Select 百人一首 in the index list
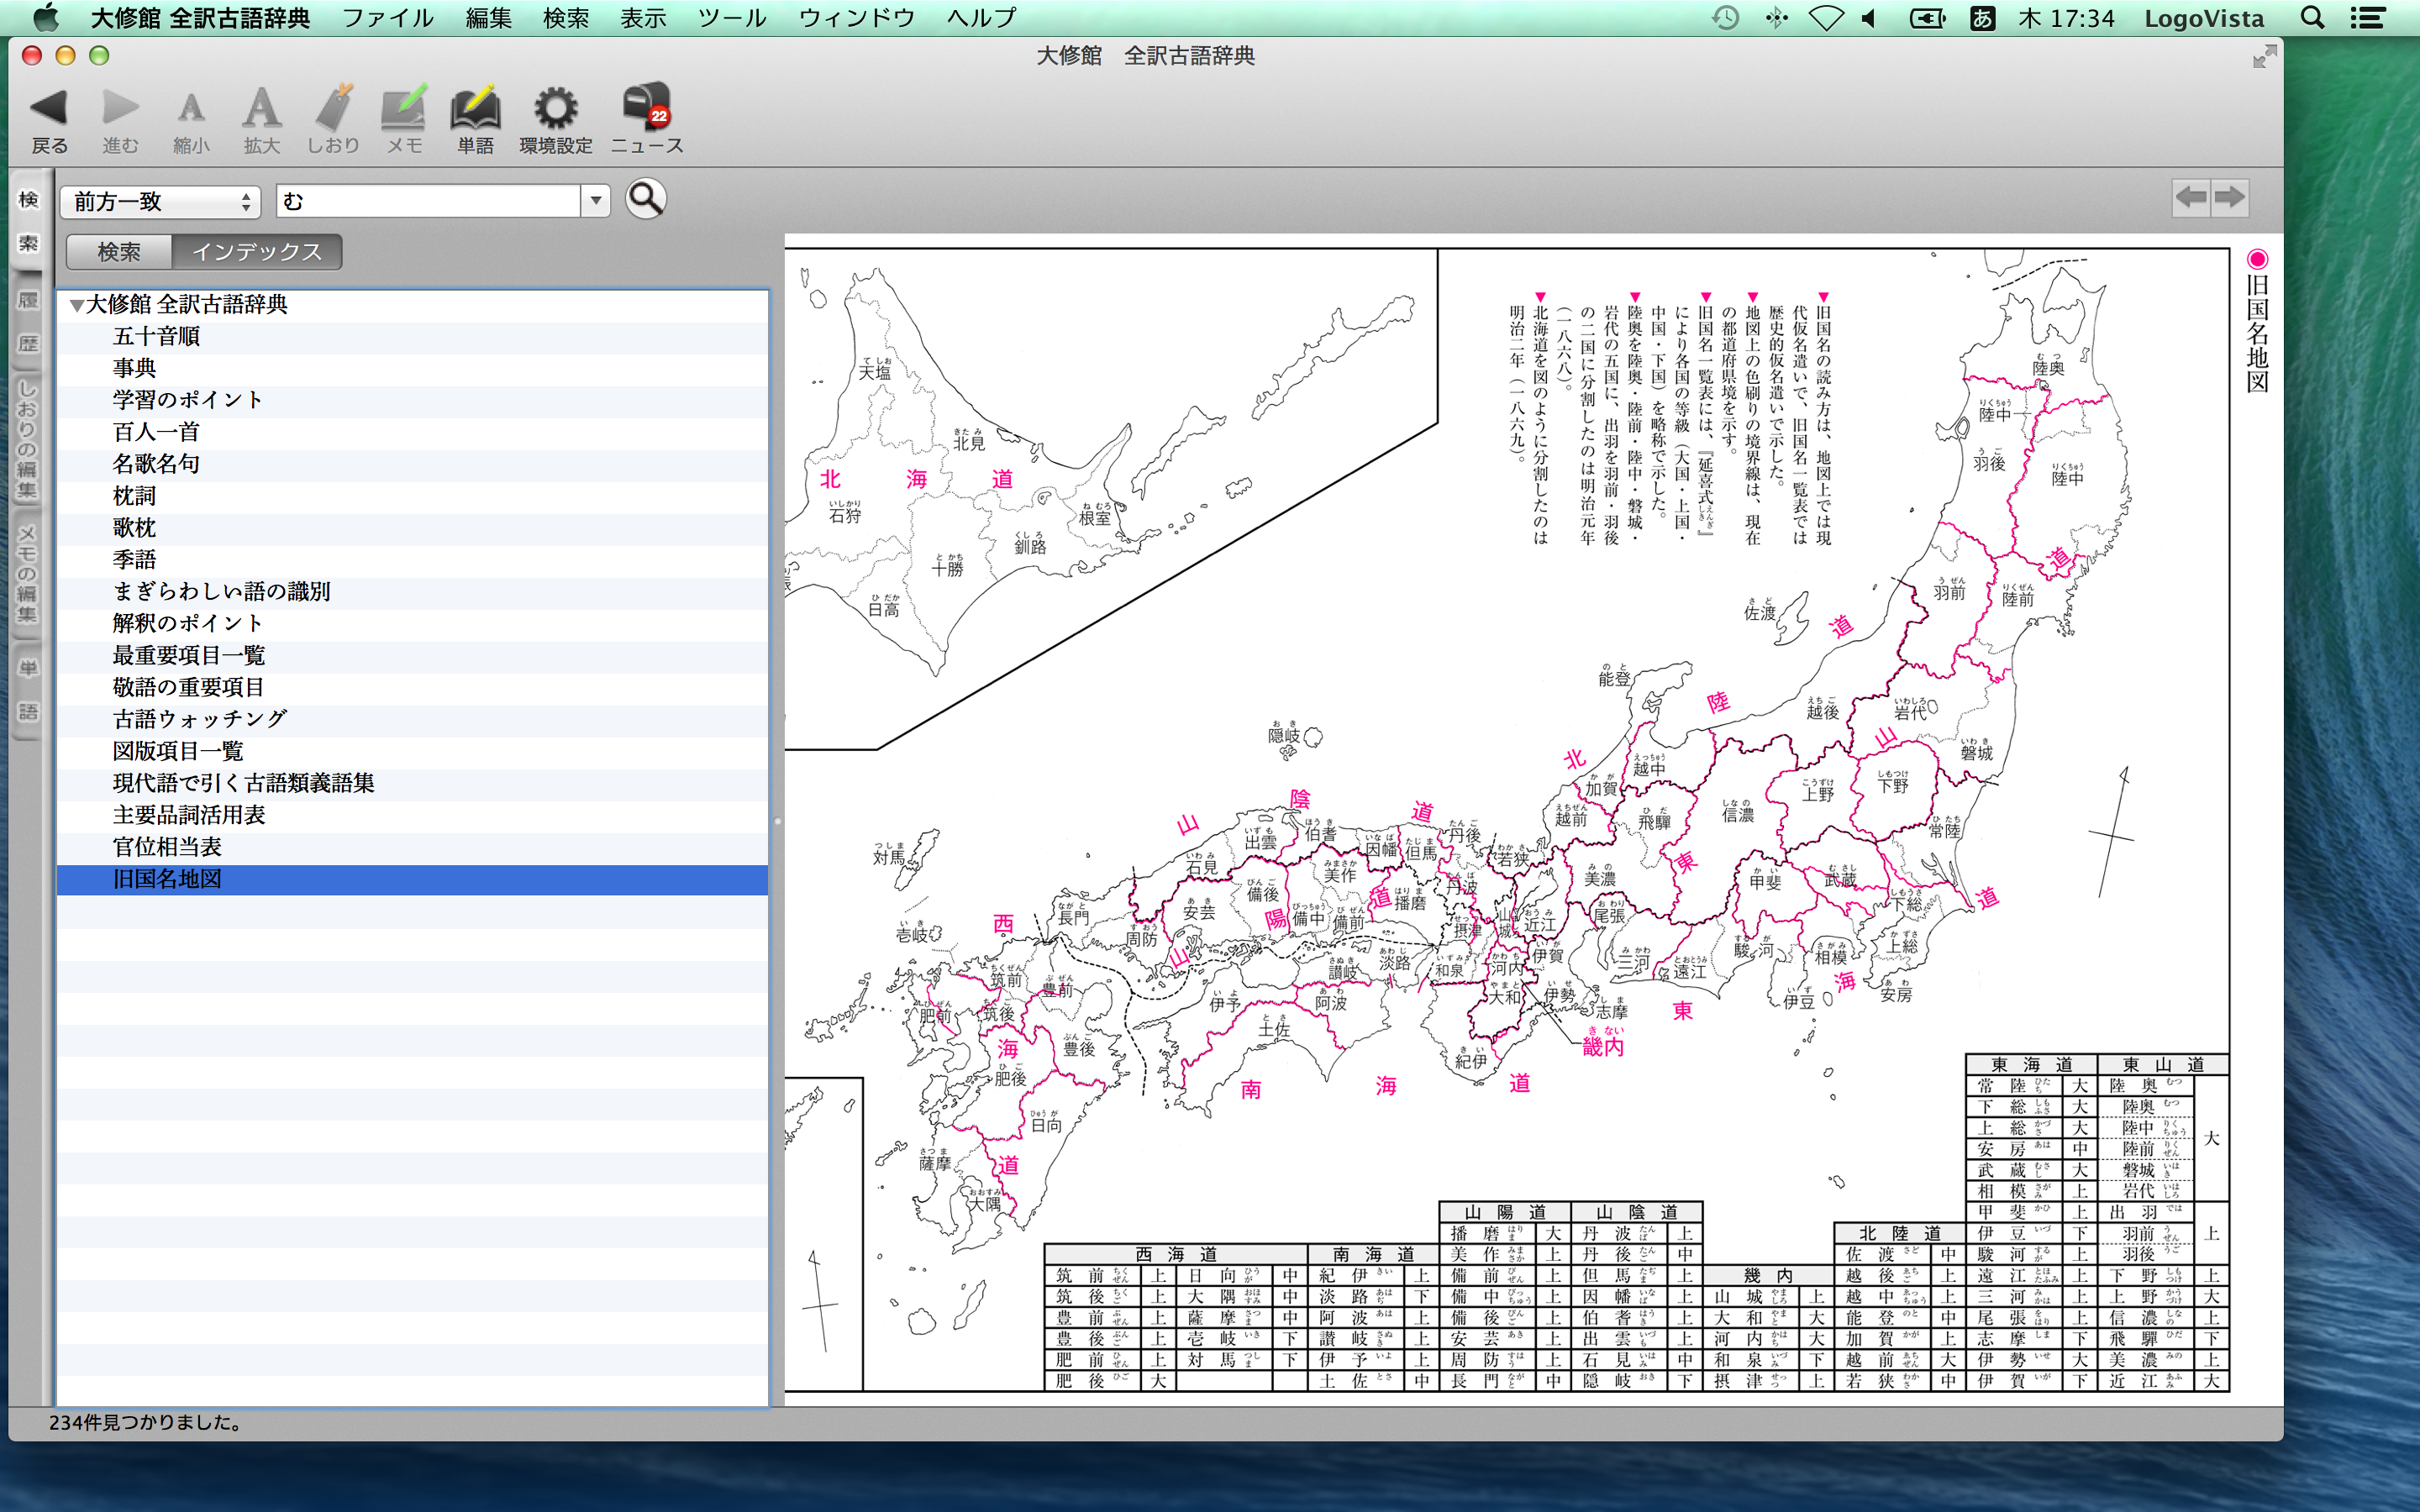2420x1512 pixels. click(156, 432)
